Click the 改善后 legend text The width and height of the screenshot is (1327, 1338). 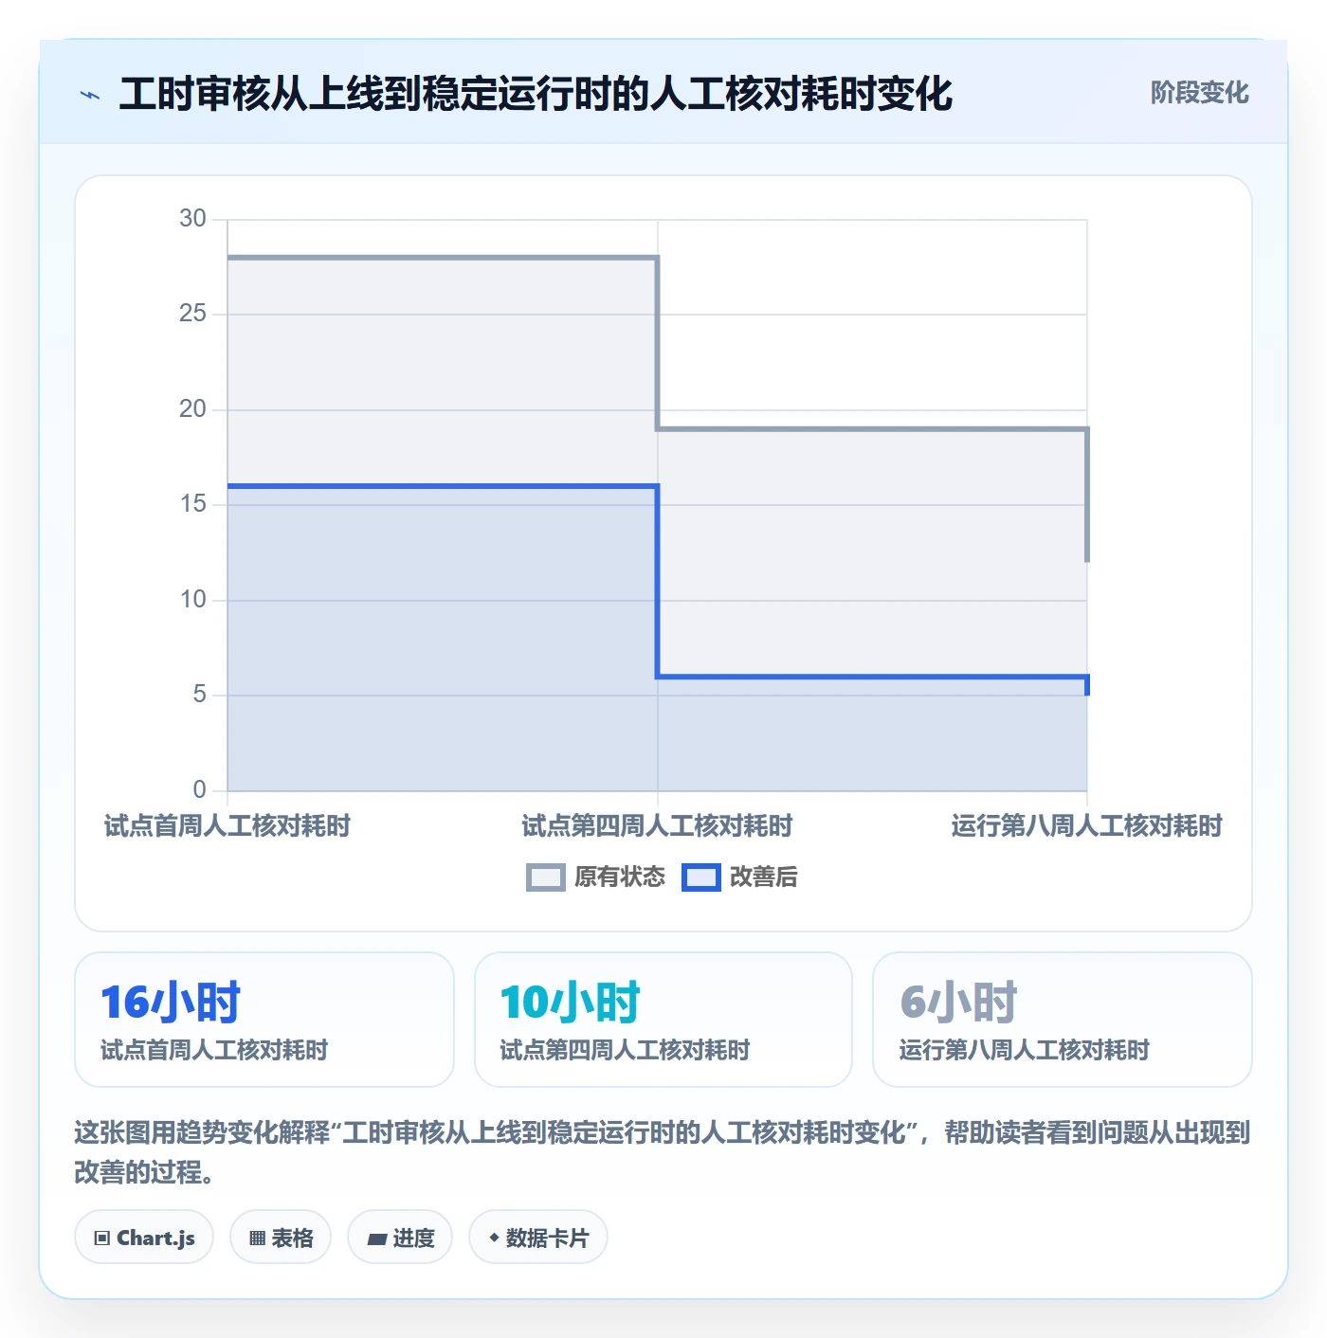point(764,877)
